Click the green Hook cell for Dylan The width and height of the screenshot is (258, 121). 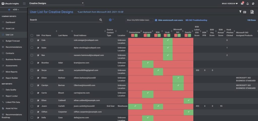[x=168, y=49]
